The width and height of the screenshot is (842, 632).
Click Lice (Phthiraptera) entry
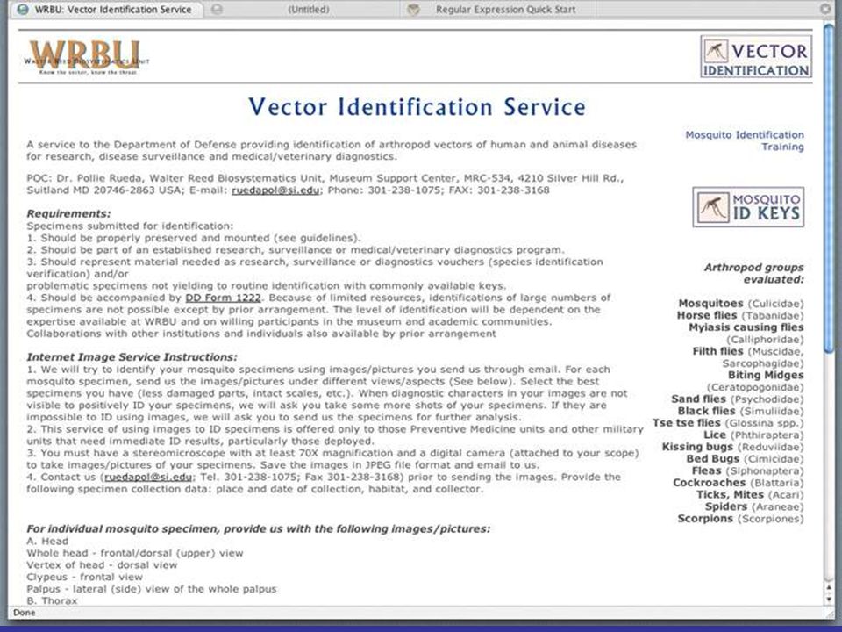click(x=754, y=434)
